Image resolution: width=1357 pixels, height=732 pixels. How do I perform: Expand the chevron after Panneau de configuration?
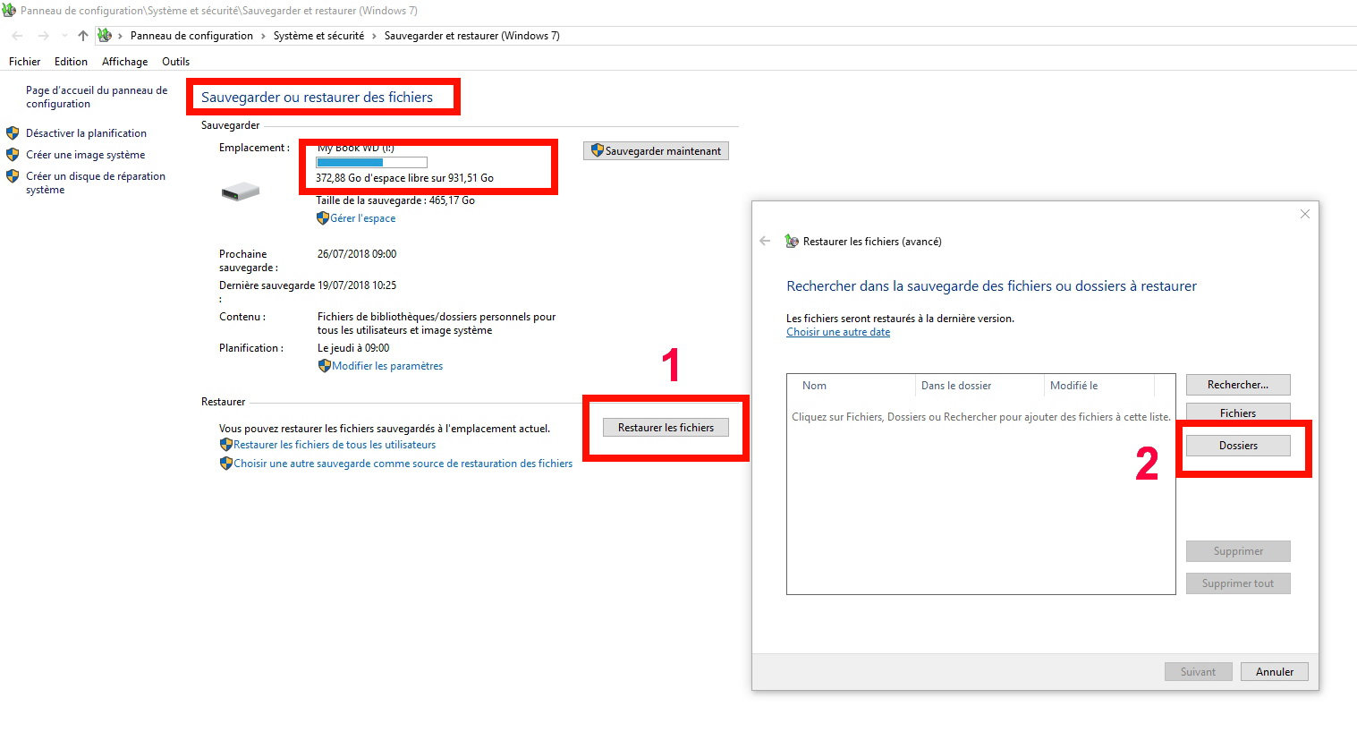tap(263, 36)
